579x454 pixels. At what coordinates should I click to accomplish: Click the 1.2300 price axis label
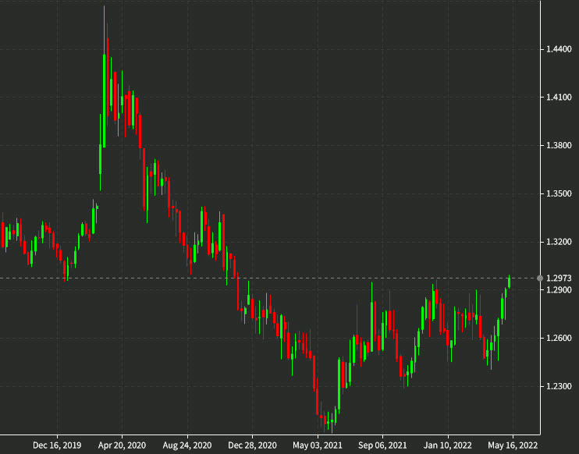click(559, 386)
